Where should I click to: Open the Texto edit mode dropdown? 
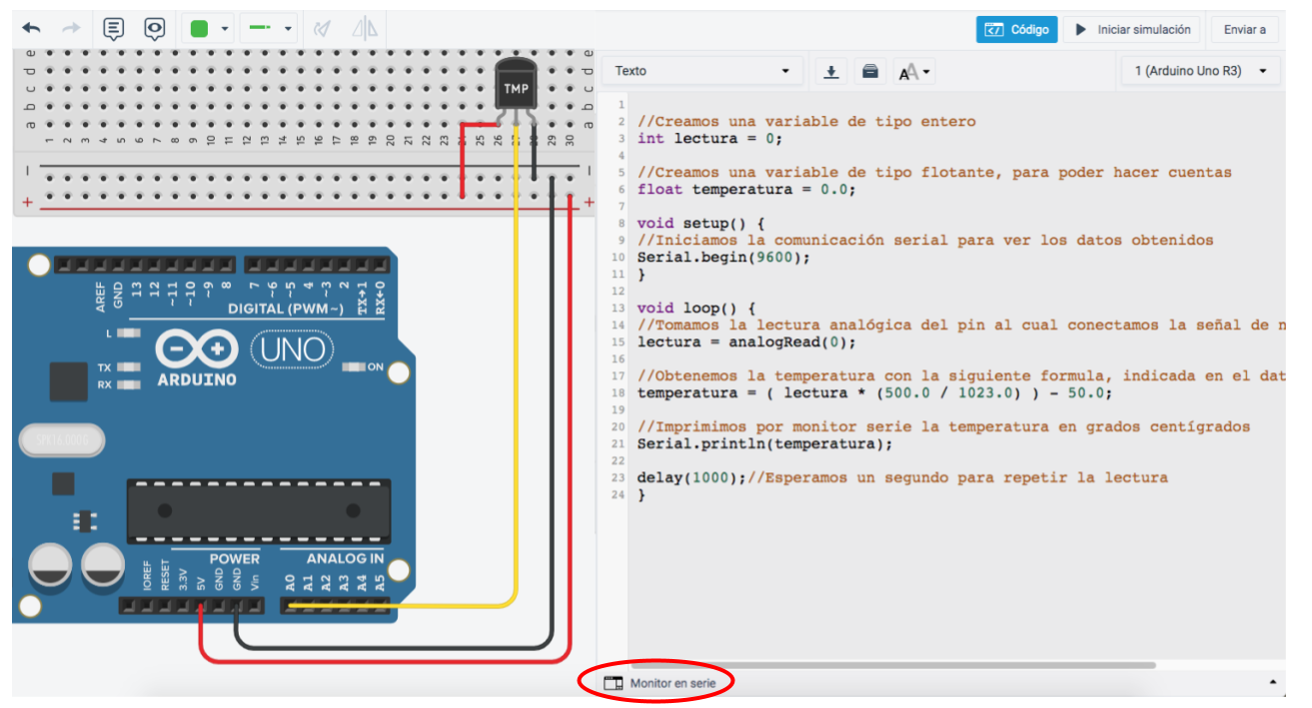(x=701, y=71)
